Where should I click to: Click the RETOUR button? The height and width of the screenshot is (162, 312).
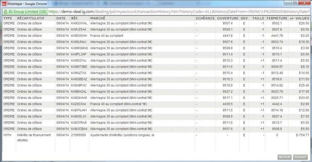(x=285, y=157)
